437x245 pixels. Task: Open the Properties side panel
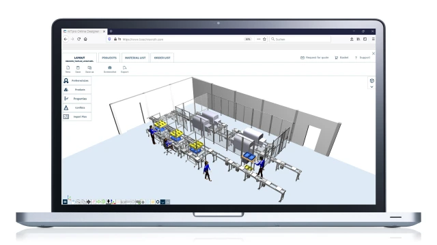point(77,99)
